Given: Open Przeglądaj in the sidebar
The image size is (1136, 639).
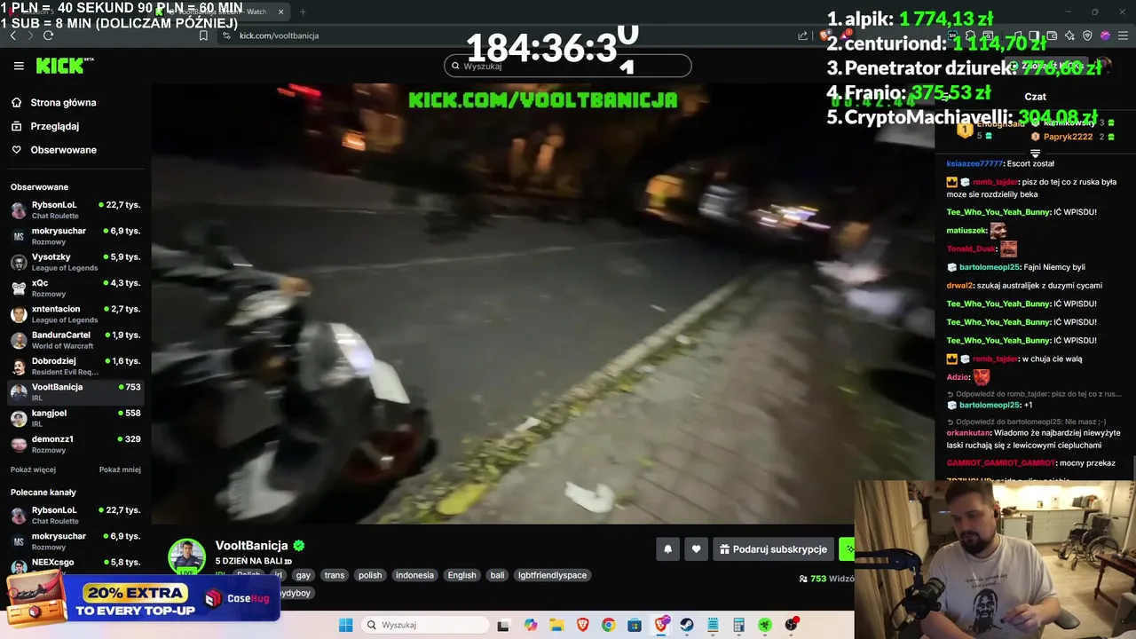Looking at the screenshot, I should click(x=55, y=126).
